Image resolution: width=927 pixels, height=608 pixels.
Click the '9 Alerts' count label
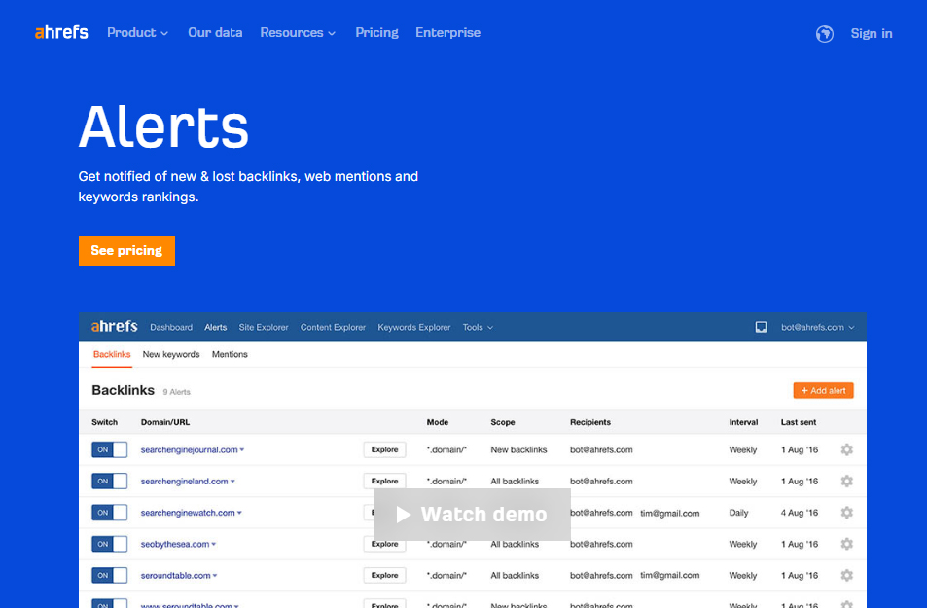point(177,392)
